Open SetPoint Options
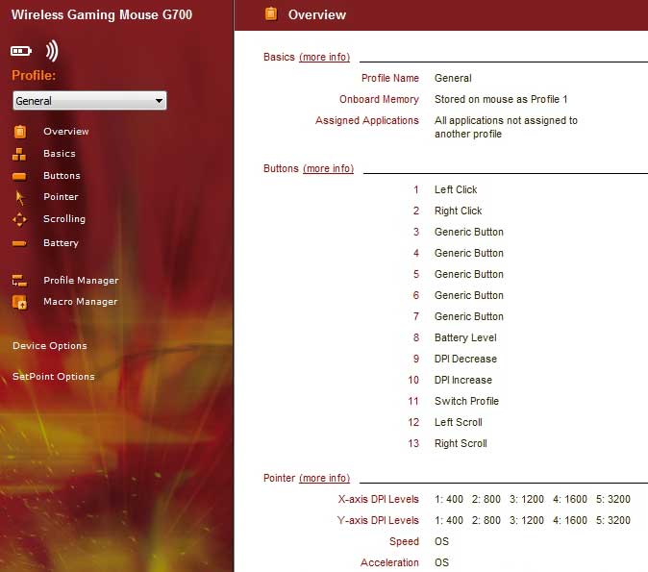Viewport: 648px width, 572px height. click(53, 377)
